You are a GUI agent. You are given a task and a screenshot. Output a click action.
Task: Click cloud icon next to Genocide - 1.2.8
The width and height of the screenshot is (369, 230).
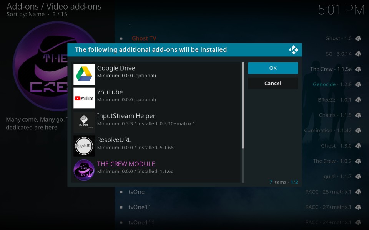point(358,84)
